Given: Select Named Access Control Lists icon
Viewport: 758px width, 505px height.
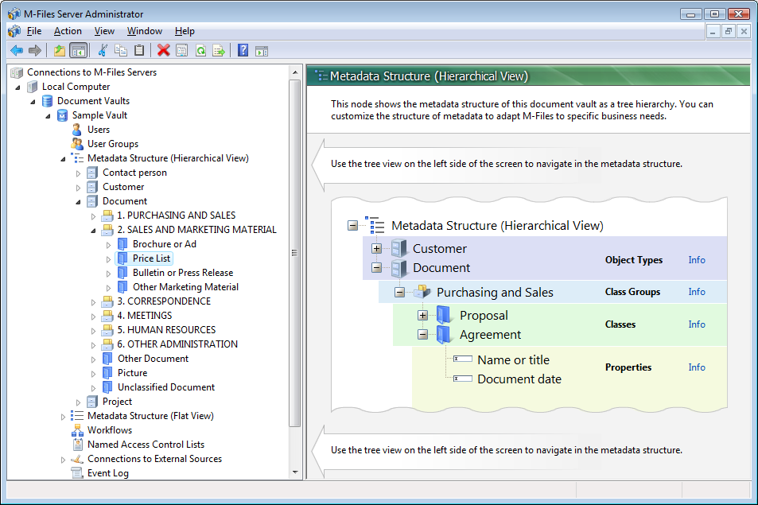Looking at the screenshot, I should [x=77, y=444].
